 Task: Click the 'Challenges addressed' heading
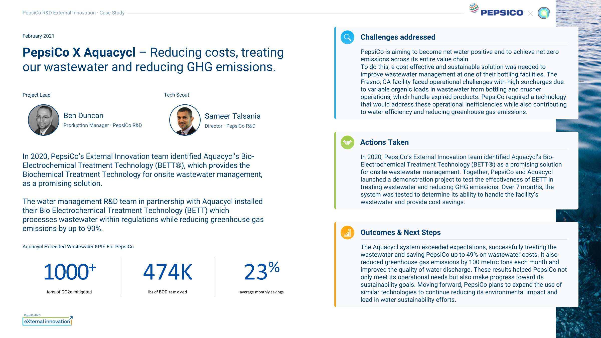pyautogui.click(x=398, y=37)
